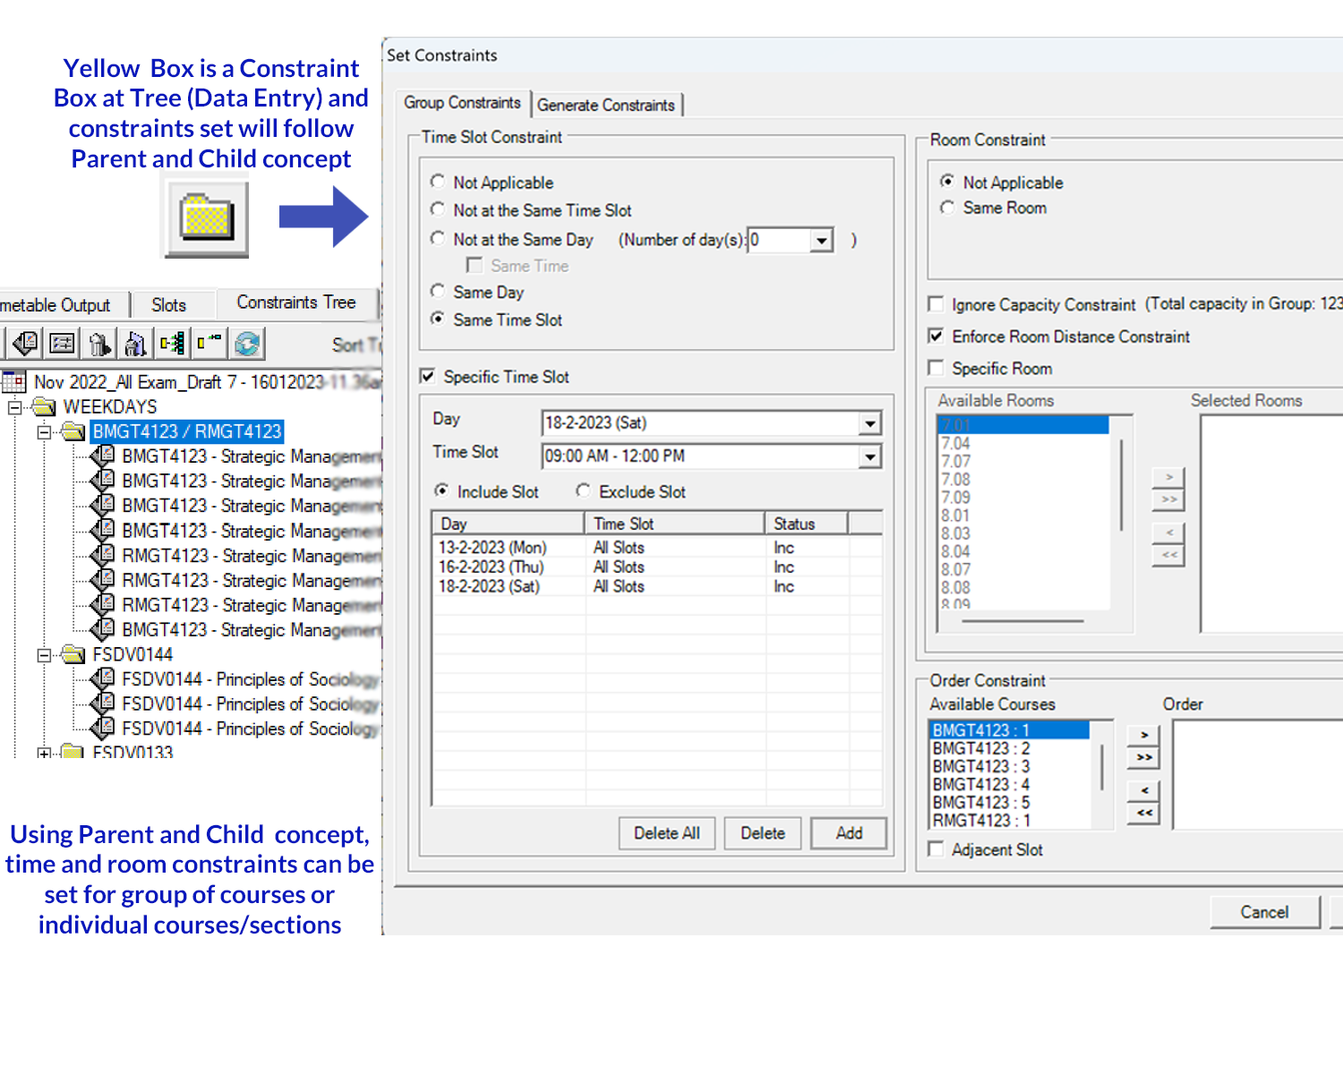
Task: Collapse the FSDV0144 tree node
Action: point(43,655)
